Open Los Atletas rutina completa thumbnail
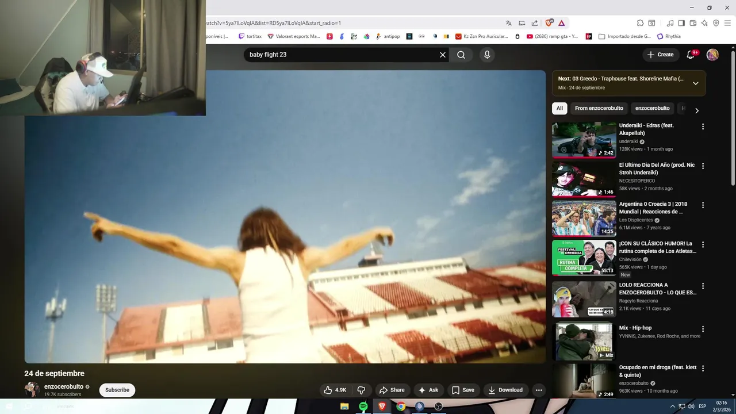Viewport: 736px width, 414px height. (584, 257)
